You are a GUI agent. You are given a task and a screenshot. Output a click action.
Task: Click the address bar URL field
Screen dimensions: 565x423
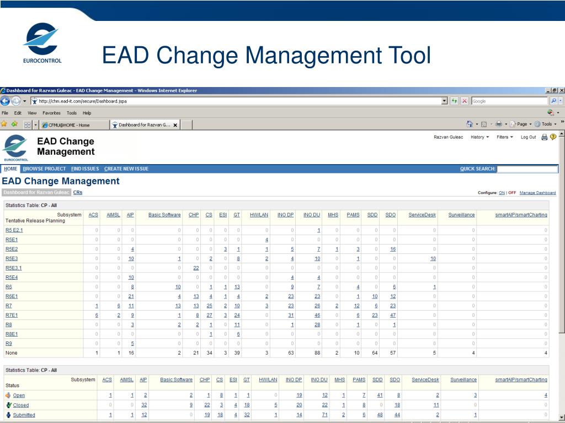[236, 101]
